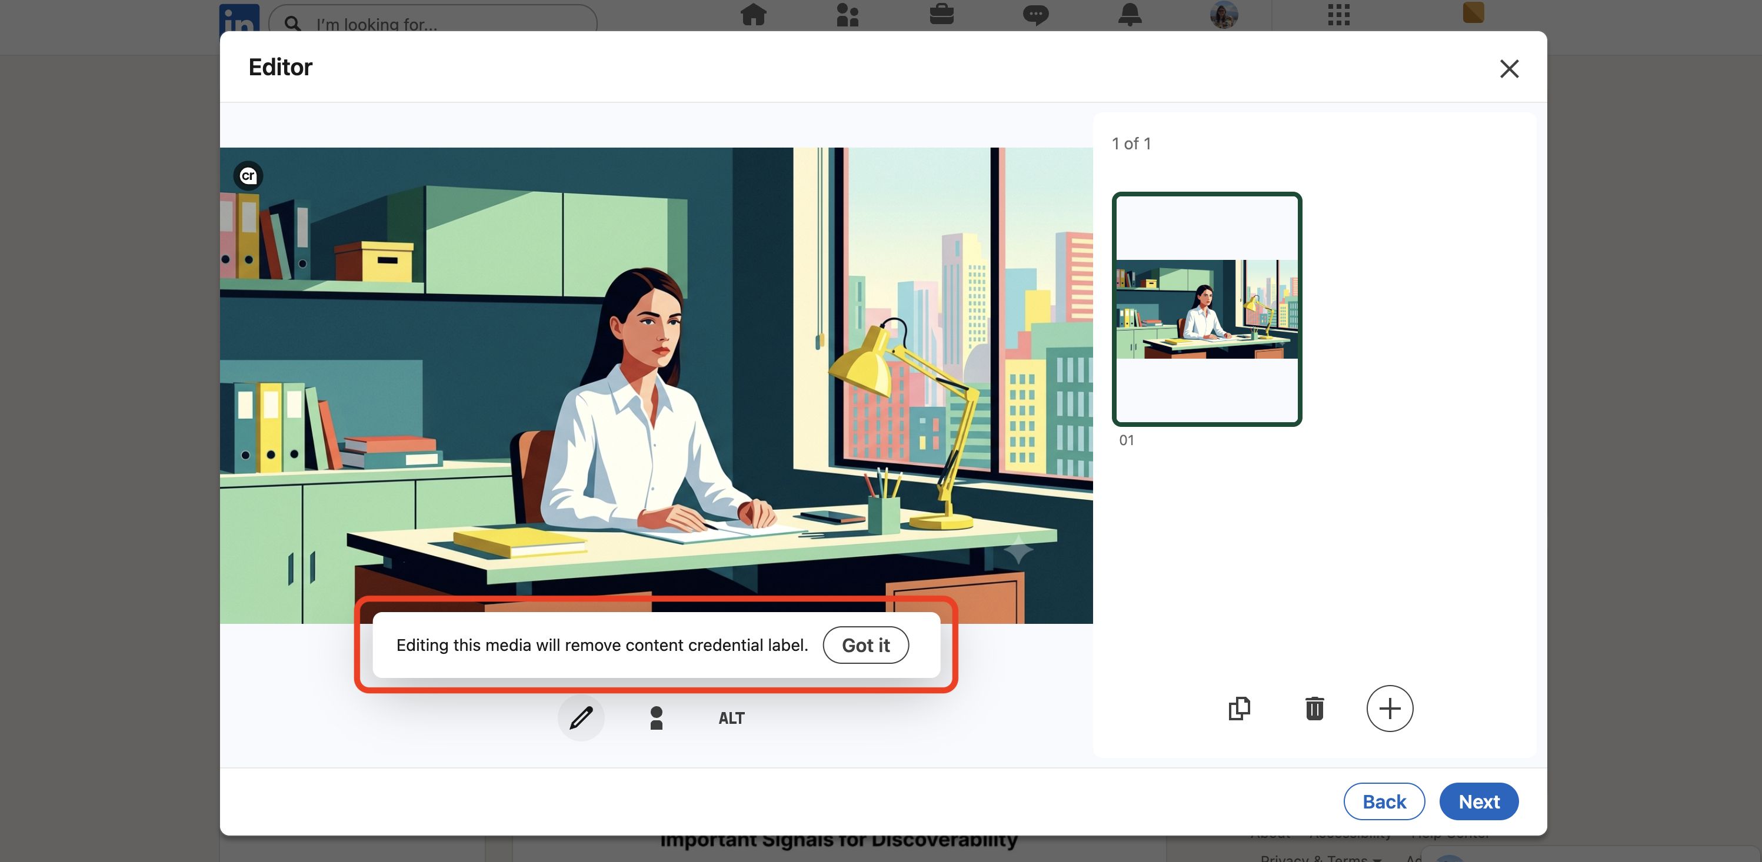Click the Back button
Image resolution: width=1762 pixels, height=862 pixels.
pos(1384,801)
